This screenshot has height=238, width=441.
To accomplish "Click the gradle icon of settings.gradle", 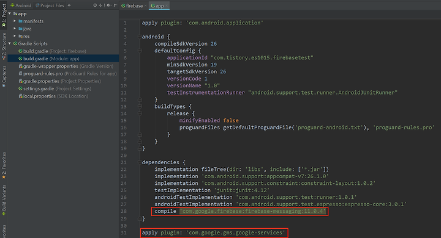I will point(20,88).
